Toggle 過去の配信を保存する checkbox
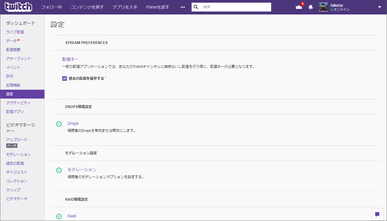Screen dimensions: 387x221 (65, 78)
